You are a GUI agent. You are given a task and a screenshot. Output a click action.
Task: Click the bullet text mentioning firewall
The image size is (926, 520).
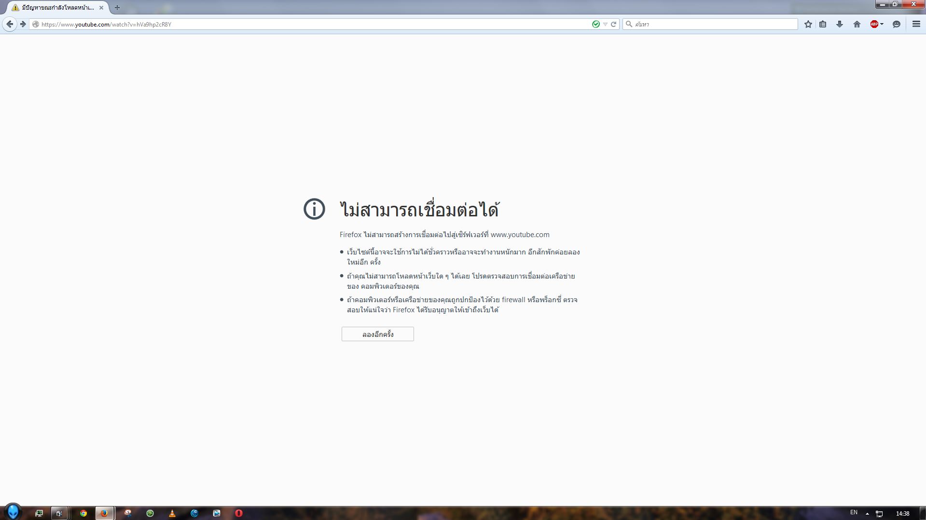(462, 305)
